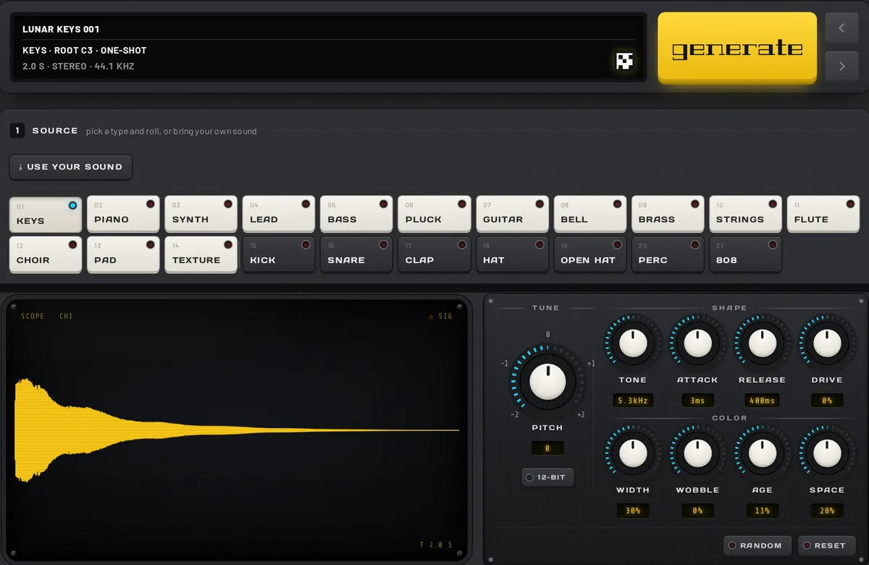Screen dimensions: 869x565
Task: Pick the Open Hat drum pad
Action: point(590,254)
